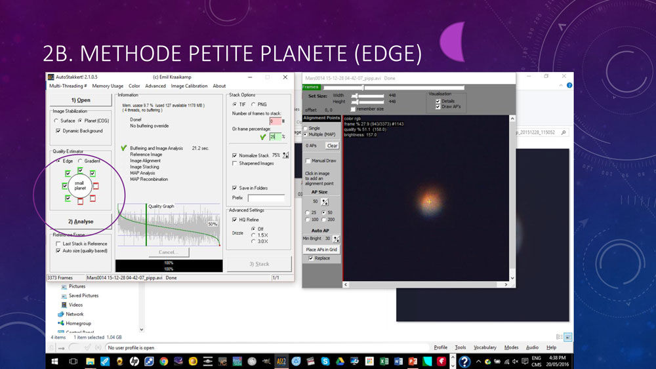
Task: Open the Memory Usage menu
Action: [x=108, y=86]
